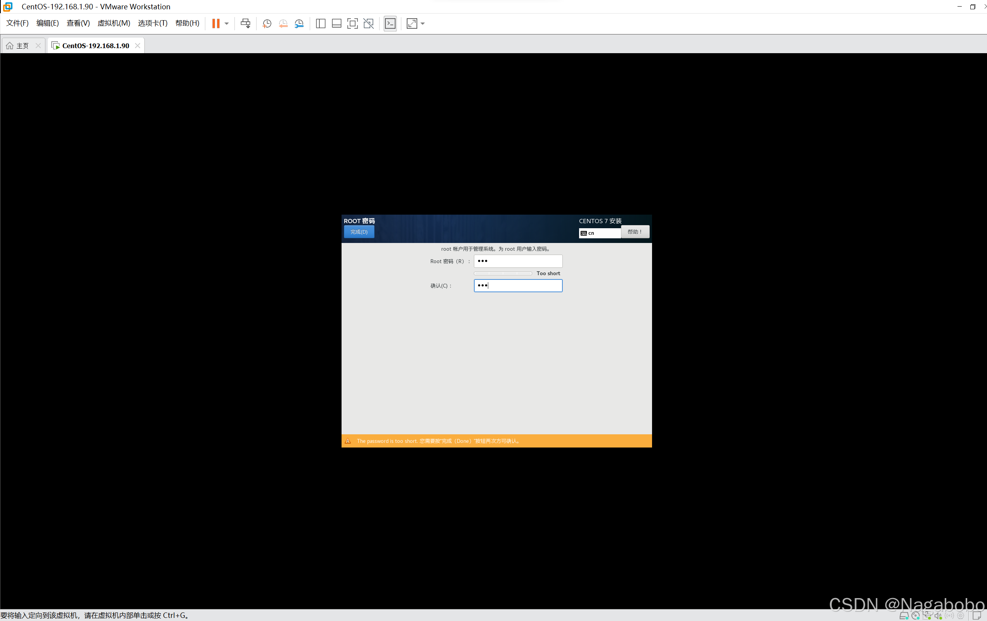Toggle the thumbnail bar panel icon
The height and width of the screenshot is (621, 987).
(337, 23)
